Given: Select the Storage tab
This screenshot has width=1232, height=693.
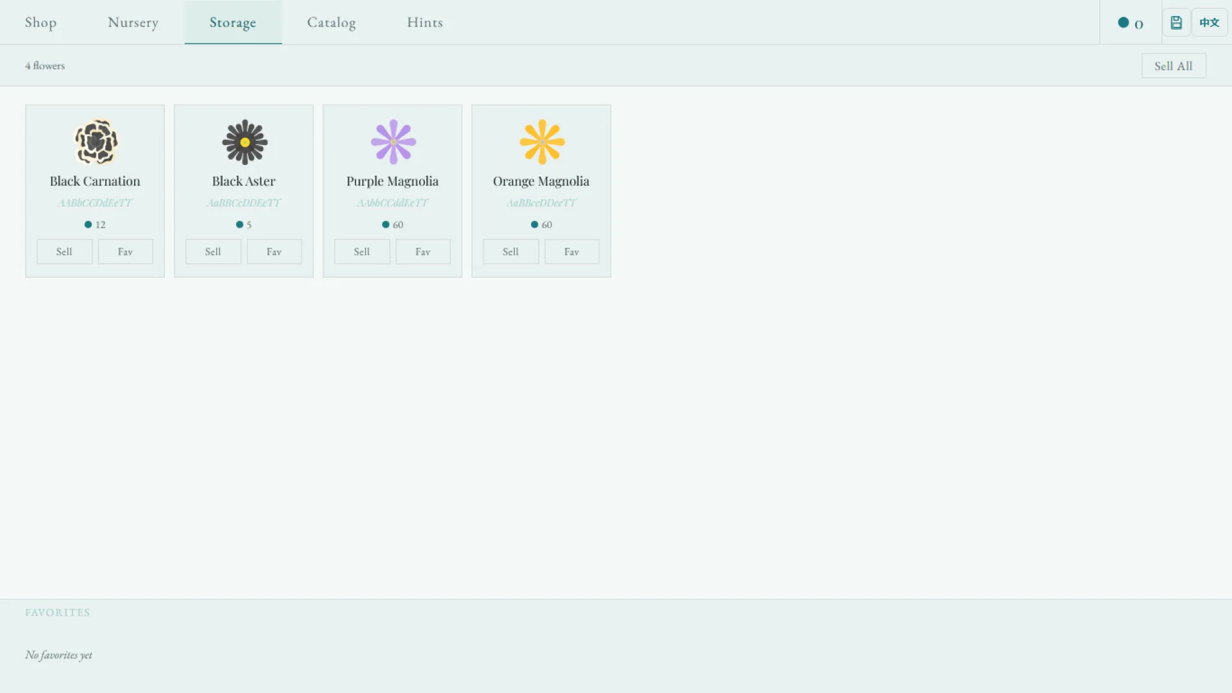Looking at the screenshot, I should point(233,22).
